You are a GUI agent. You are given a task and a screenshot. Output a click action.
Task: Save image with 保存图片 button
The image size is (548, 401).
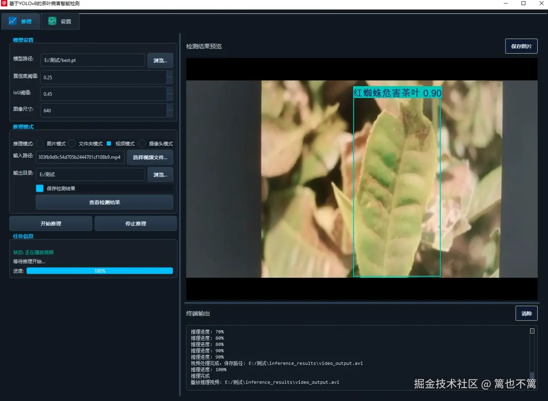[521, 46]
